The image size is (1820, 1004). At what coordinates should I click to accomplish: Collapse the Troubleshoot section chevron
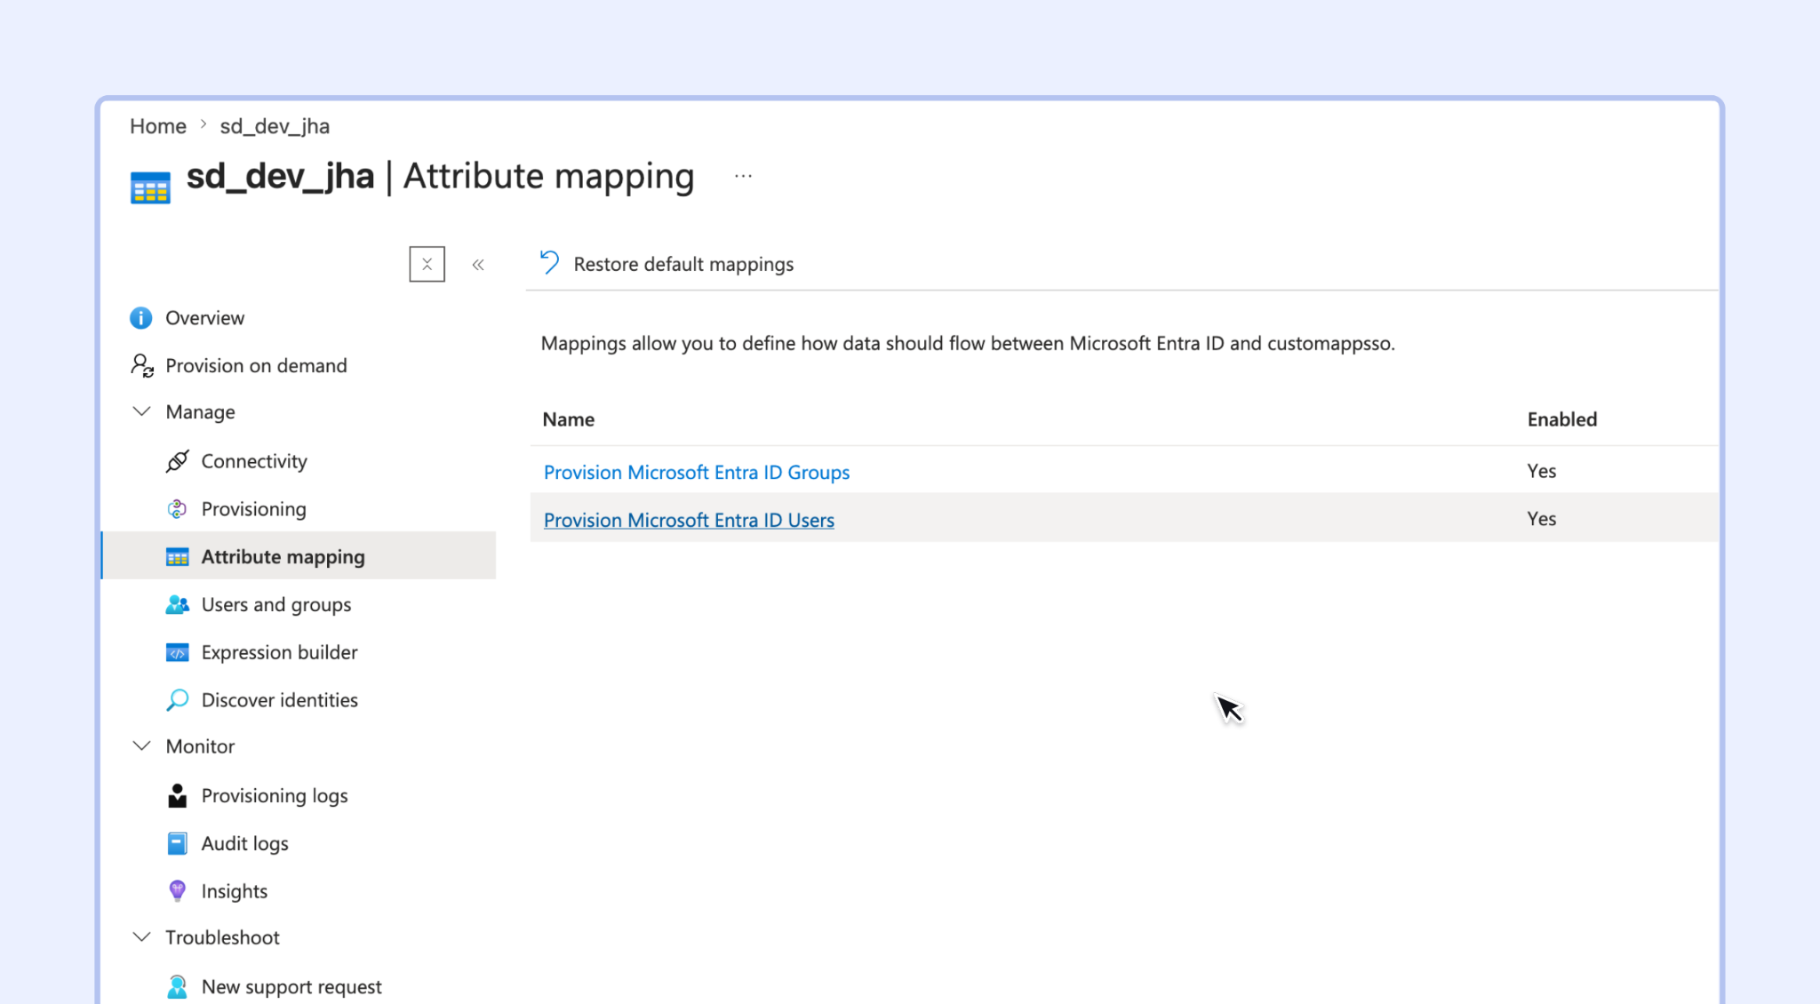pyautogui.click(x=141, y=937)
